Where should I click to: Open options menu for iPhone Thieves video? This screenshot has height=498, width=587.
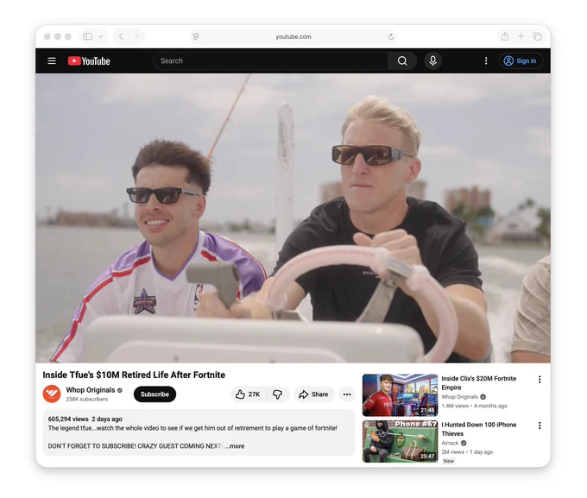click(540, 426)
